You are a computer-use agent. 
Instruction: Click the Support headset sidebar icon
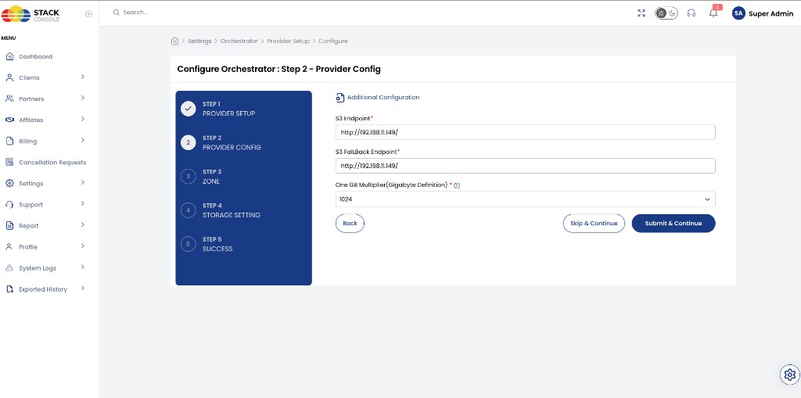(9, 205)
